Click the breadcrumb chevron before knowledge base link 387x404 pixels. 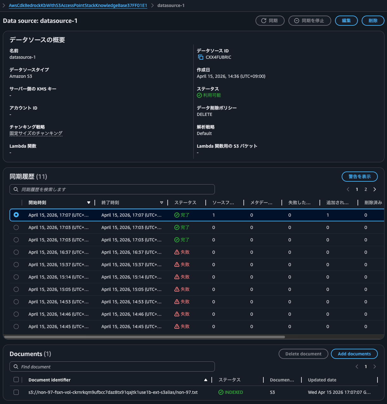[x=4, y=5]
